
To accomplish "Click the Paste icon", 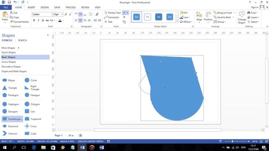I will [5, 15].
